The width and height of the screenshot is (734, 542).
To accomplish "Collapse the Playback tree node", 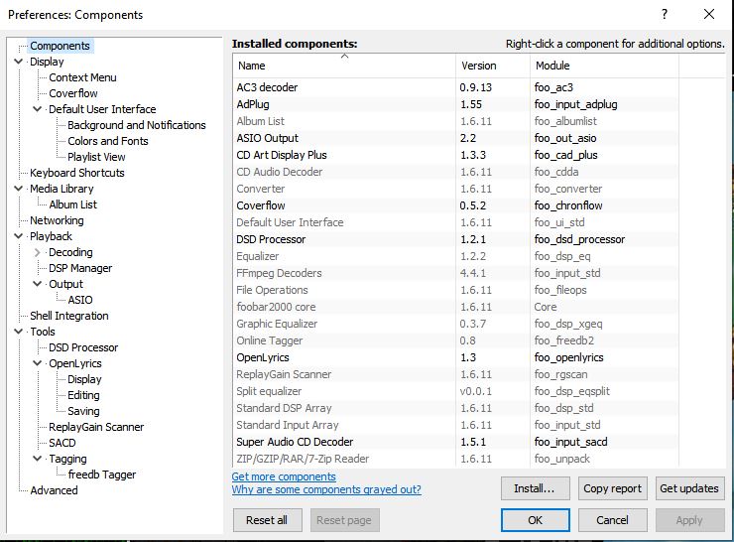I will (x=19, y=236).
